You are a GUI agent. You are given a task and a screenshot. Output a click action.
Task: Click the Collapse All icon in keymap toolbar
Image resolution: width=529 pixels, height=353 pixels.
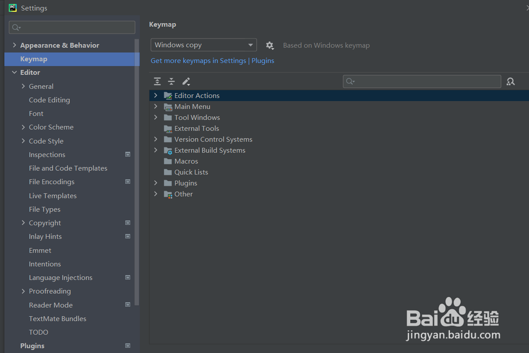click(171, 81)
